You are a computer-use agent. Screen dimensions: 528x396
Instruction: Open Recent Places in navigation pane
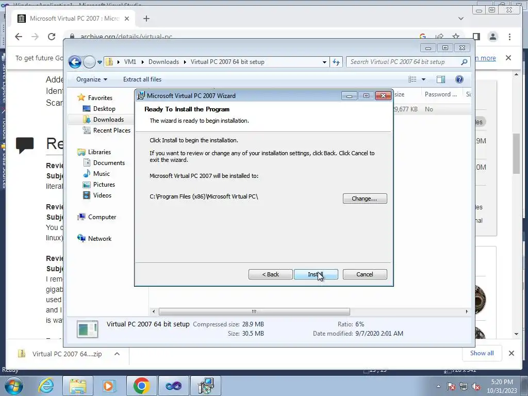[x=111, y=130]
